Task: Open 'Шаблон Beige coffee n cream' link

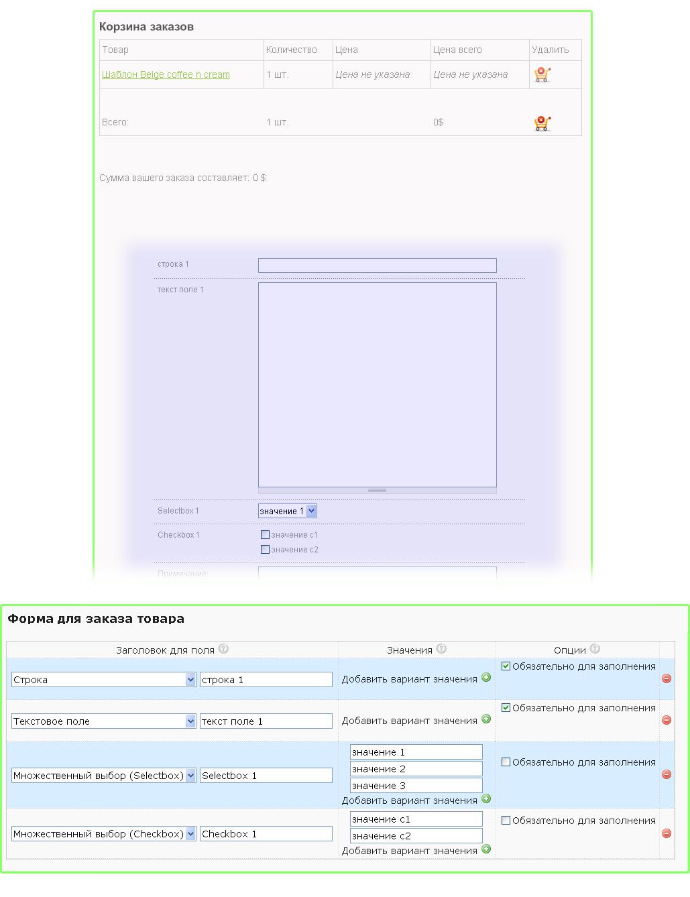Action: (166, 74)
